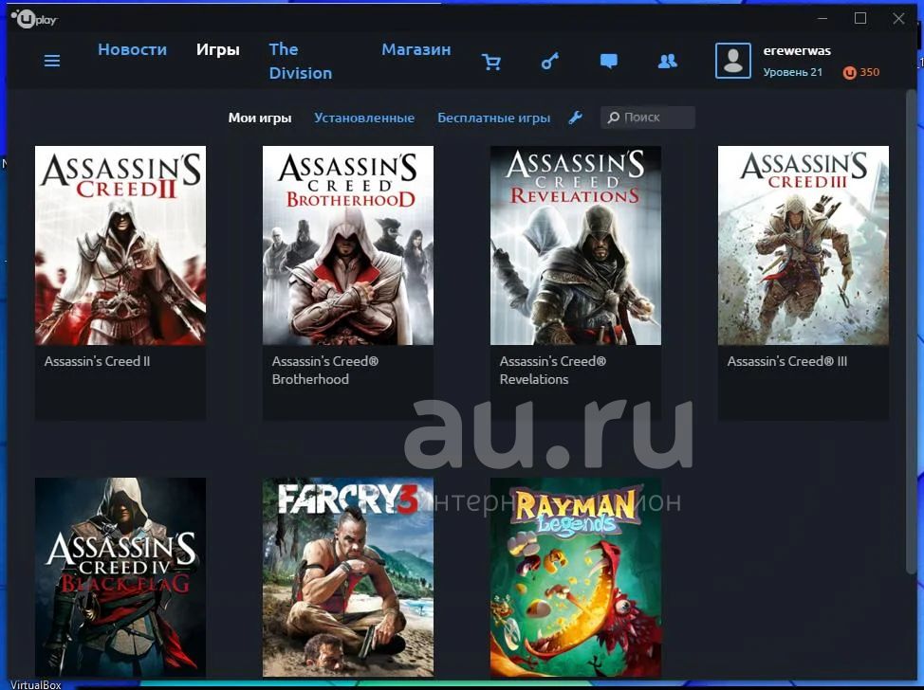
Task: Show Установленные games
Action: click(x=364, y=118)
